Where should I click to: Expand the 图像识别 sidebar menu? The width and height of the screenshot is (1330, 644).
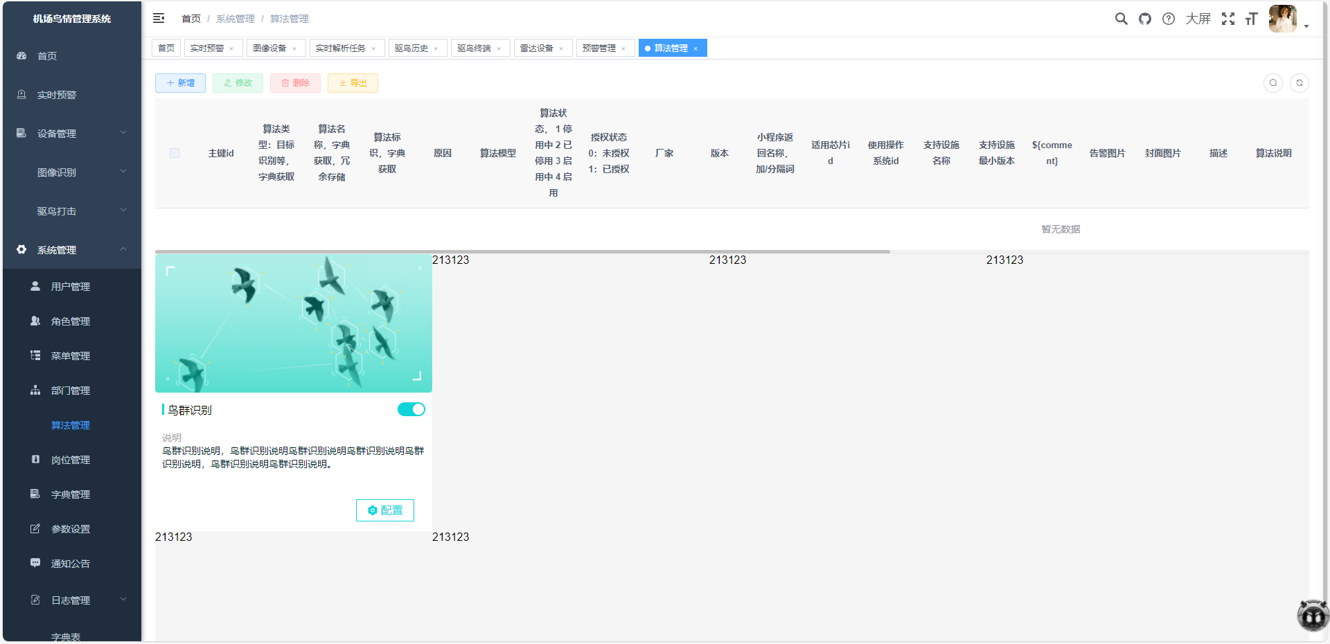point(123,171)
